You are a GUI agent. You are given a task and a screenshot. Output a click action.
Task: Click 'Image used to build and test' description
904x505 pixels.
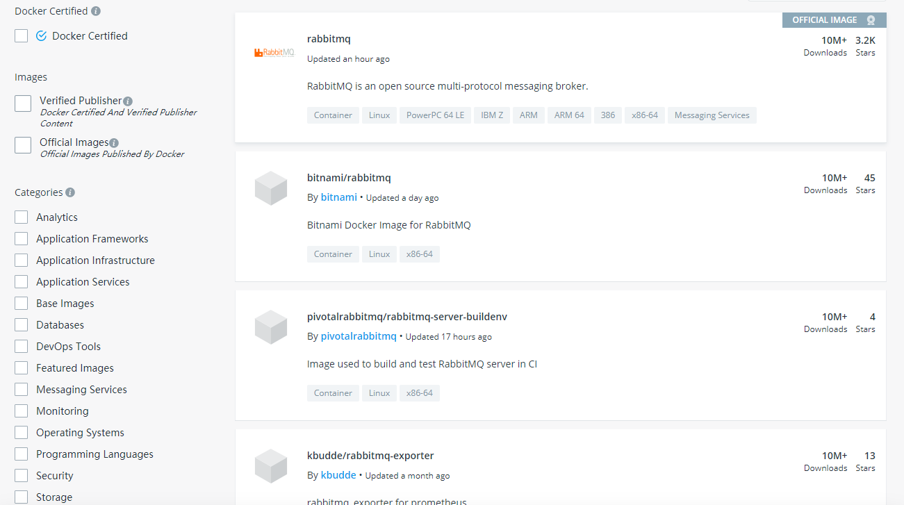pyautogui.click(x=422, y=364)
